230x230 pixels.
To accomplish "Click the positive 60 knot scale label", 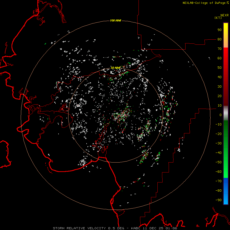I will (x=220, y=58).
